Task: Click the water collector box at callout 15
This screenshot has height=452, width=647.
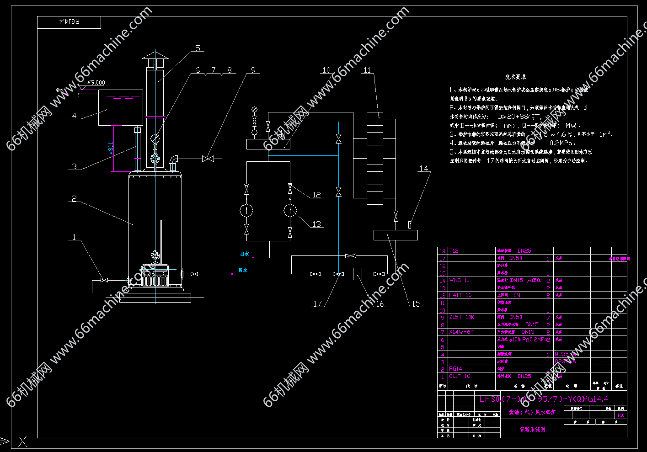Action: tap(396, 235)
